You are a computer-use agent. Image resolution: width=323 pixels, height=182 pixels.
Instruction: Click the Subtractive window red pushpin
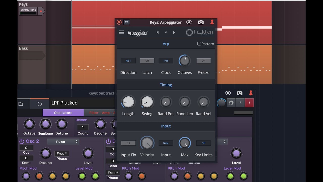(251, 93)
